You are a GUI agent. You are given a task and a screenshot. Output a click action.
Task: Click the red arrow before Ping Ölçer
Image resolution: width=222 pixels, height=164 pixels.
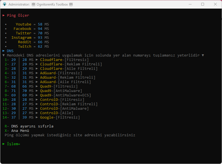coord(4,15)
